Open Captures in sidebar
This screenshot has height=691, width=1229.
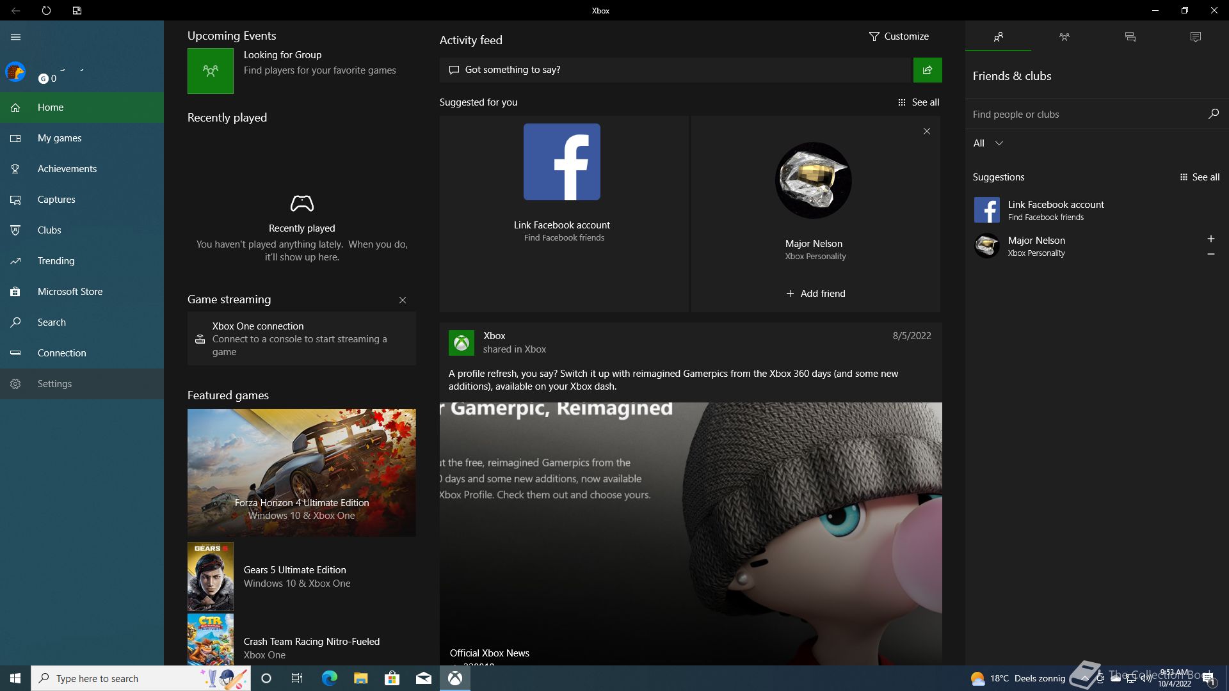[x=82, y=200]
